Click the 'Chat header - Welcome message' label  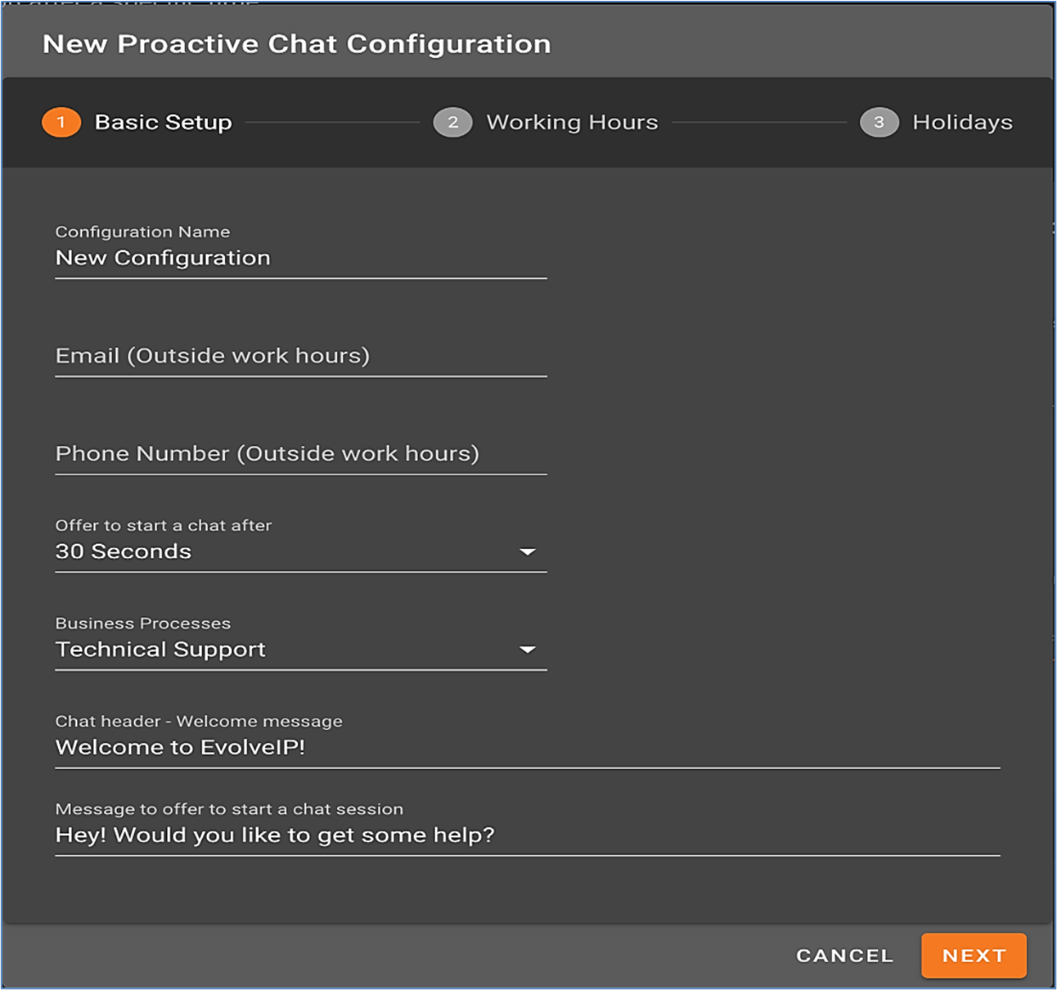click(199, 722)
